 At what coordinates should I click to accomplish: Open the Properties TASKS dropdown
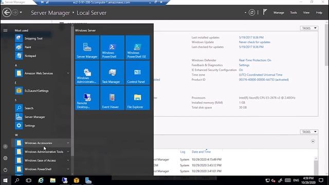(309, 28)
